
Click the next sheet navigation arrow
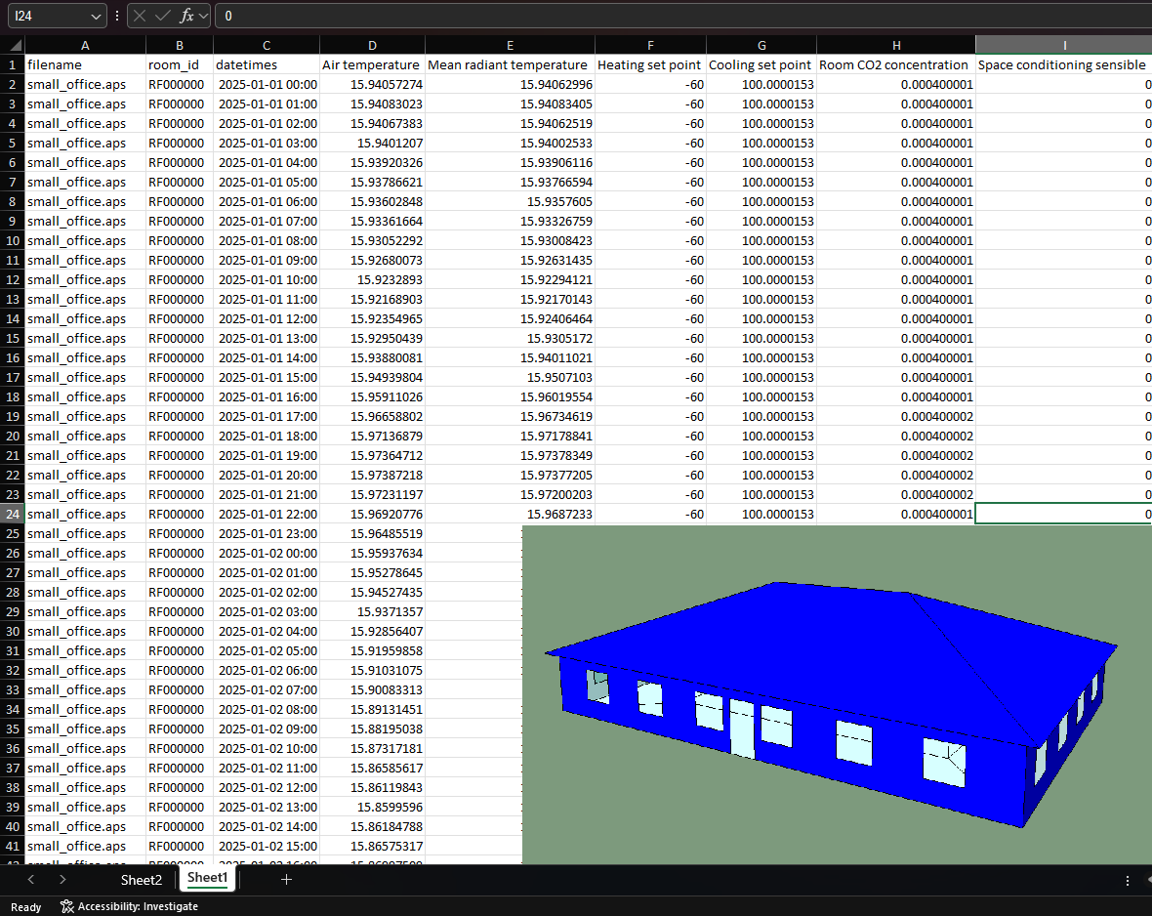point(61,880)
